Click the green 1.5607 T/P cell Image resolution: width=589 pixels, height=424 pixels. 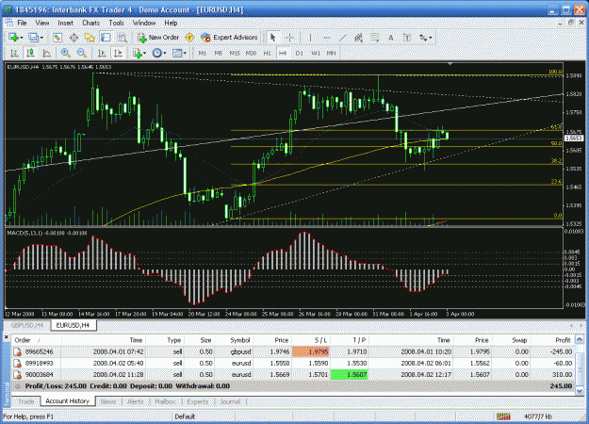pos(349,375)
